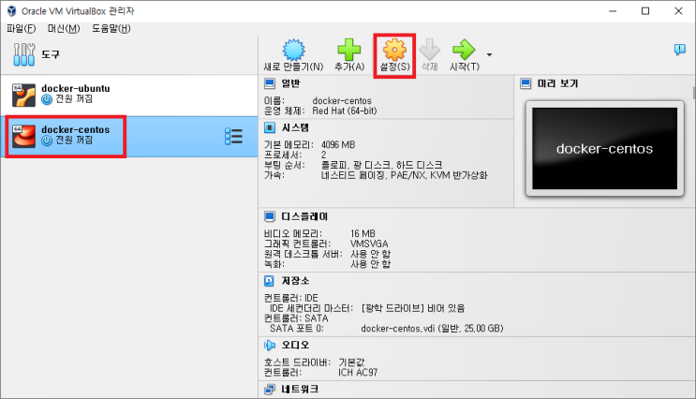Click the Network (네트워크) section icon
This screenshot has width=696, height=399.
[x=270, y=390]
